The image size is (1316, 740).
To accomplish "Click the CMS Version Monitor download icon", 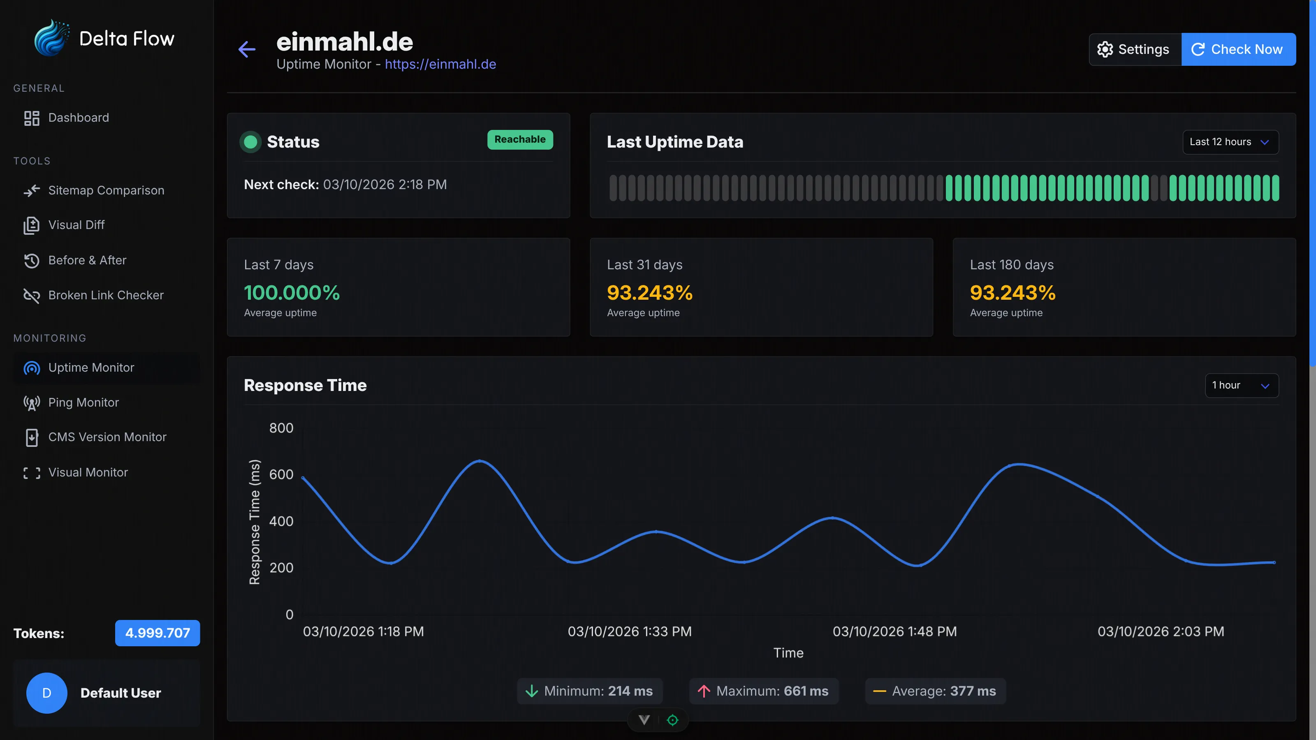I will click(x=32, y=437).
